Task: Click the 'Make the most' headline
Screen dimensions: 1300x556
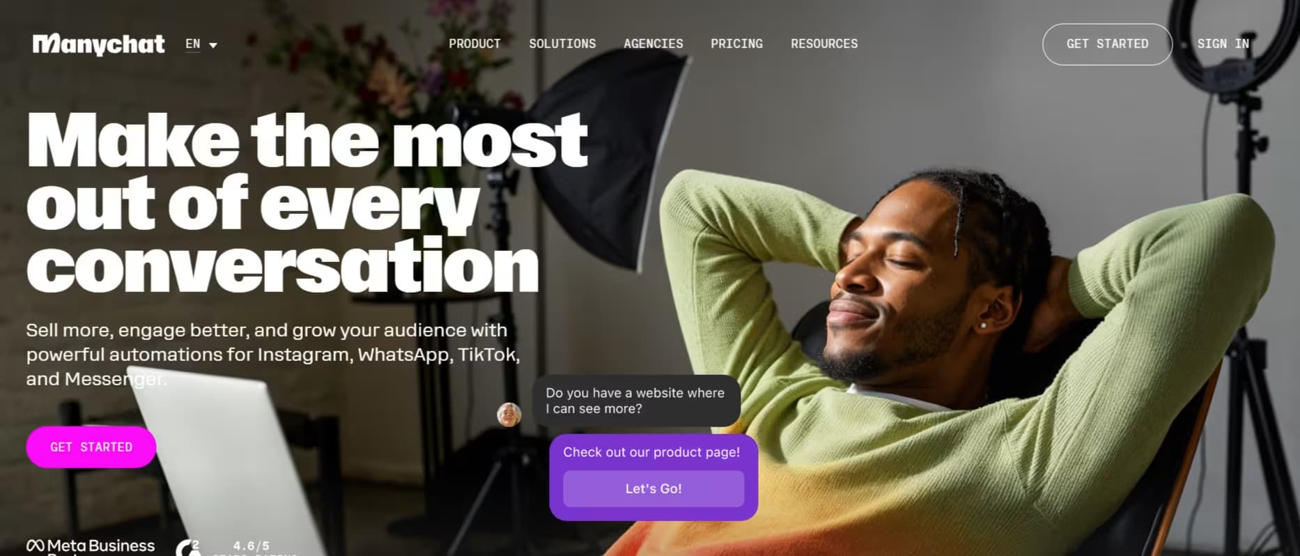Action: [307, 140]
